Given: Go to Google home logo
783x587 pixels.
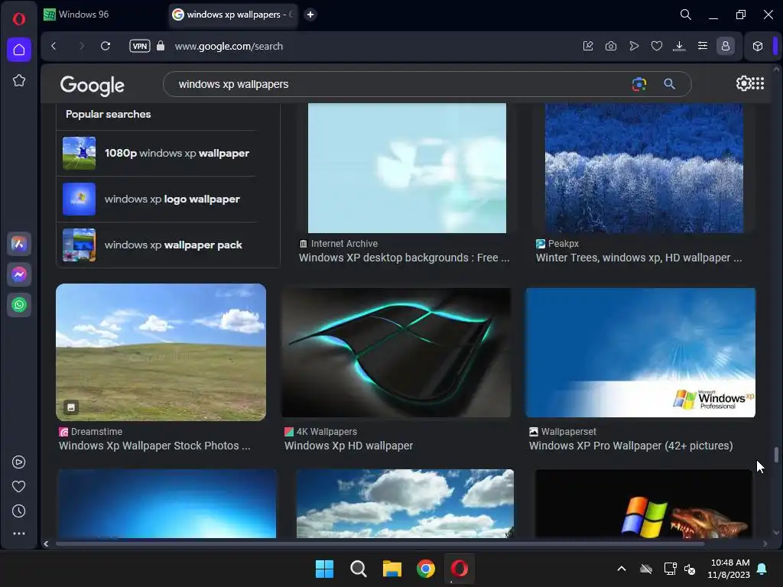Looking at the screenshot, I should [93, 86].
